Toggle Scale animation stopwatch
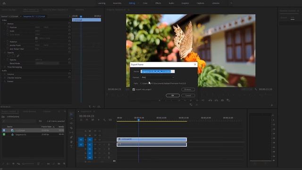The height and width of the screenshot is (170, 302). pos(8,31)
